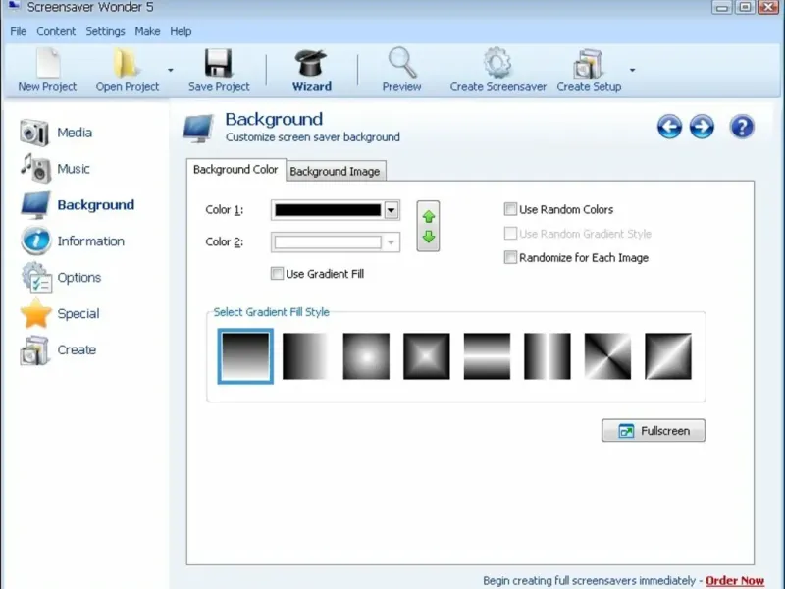785x589 pixels.
Task: Expand the Open Project dropdown arrow
Action: tap(170, 70)
